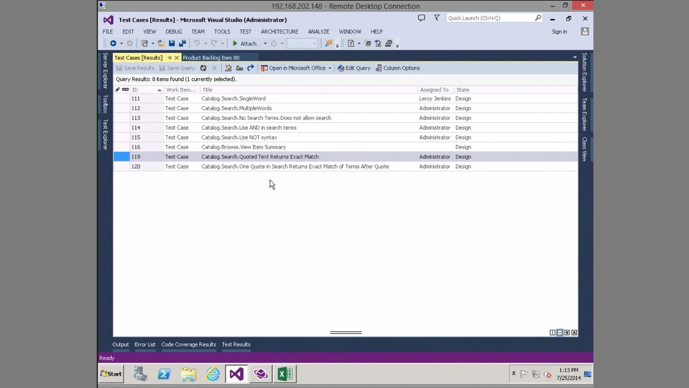Screen dimensions: 689x388
Task: Click the blue curved arrow icon in query toolbar
Action: (x=250, y=68)
